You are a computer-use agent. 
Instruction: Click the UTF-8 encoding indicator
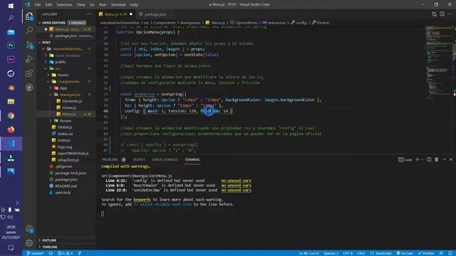pyautogui.click(x=348, y=253)
